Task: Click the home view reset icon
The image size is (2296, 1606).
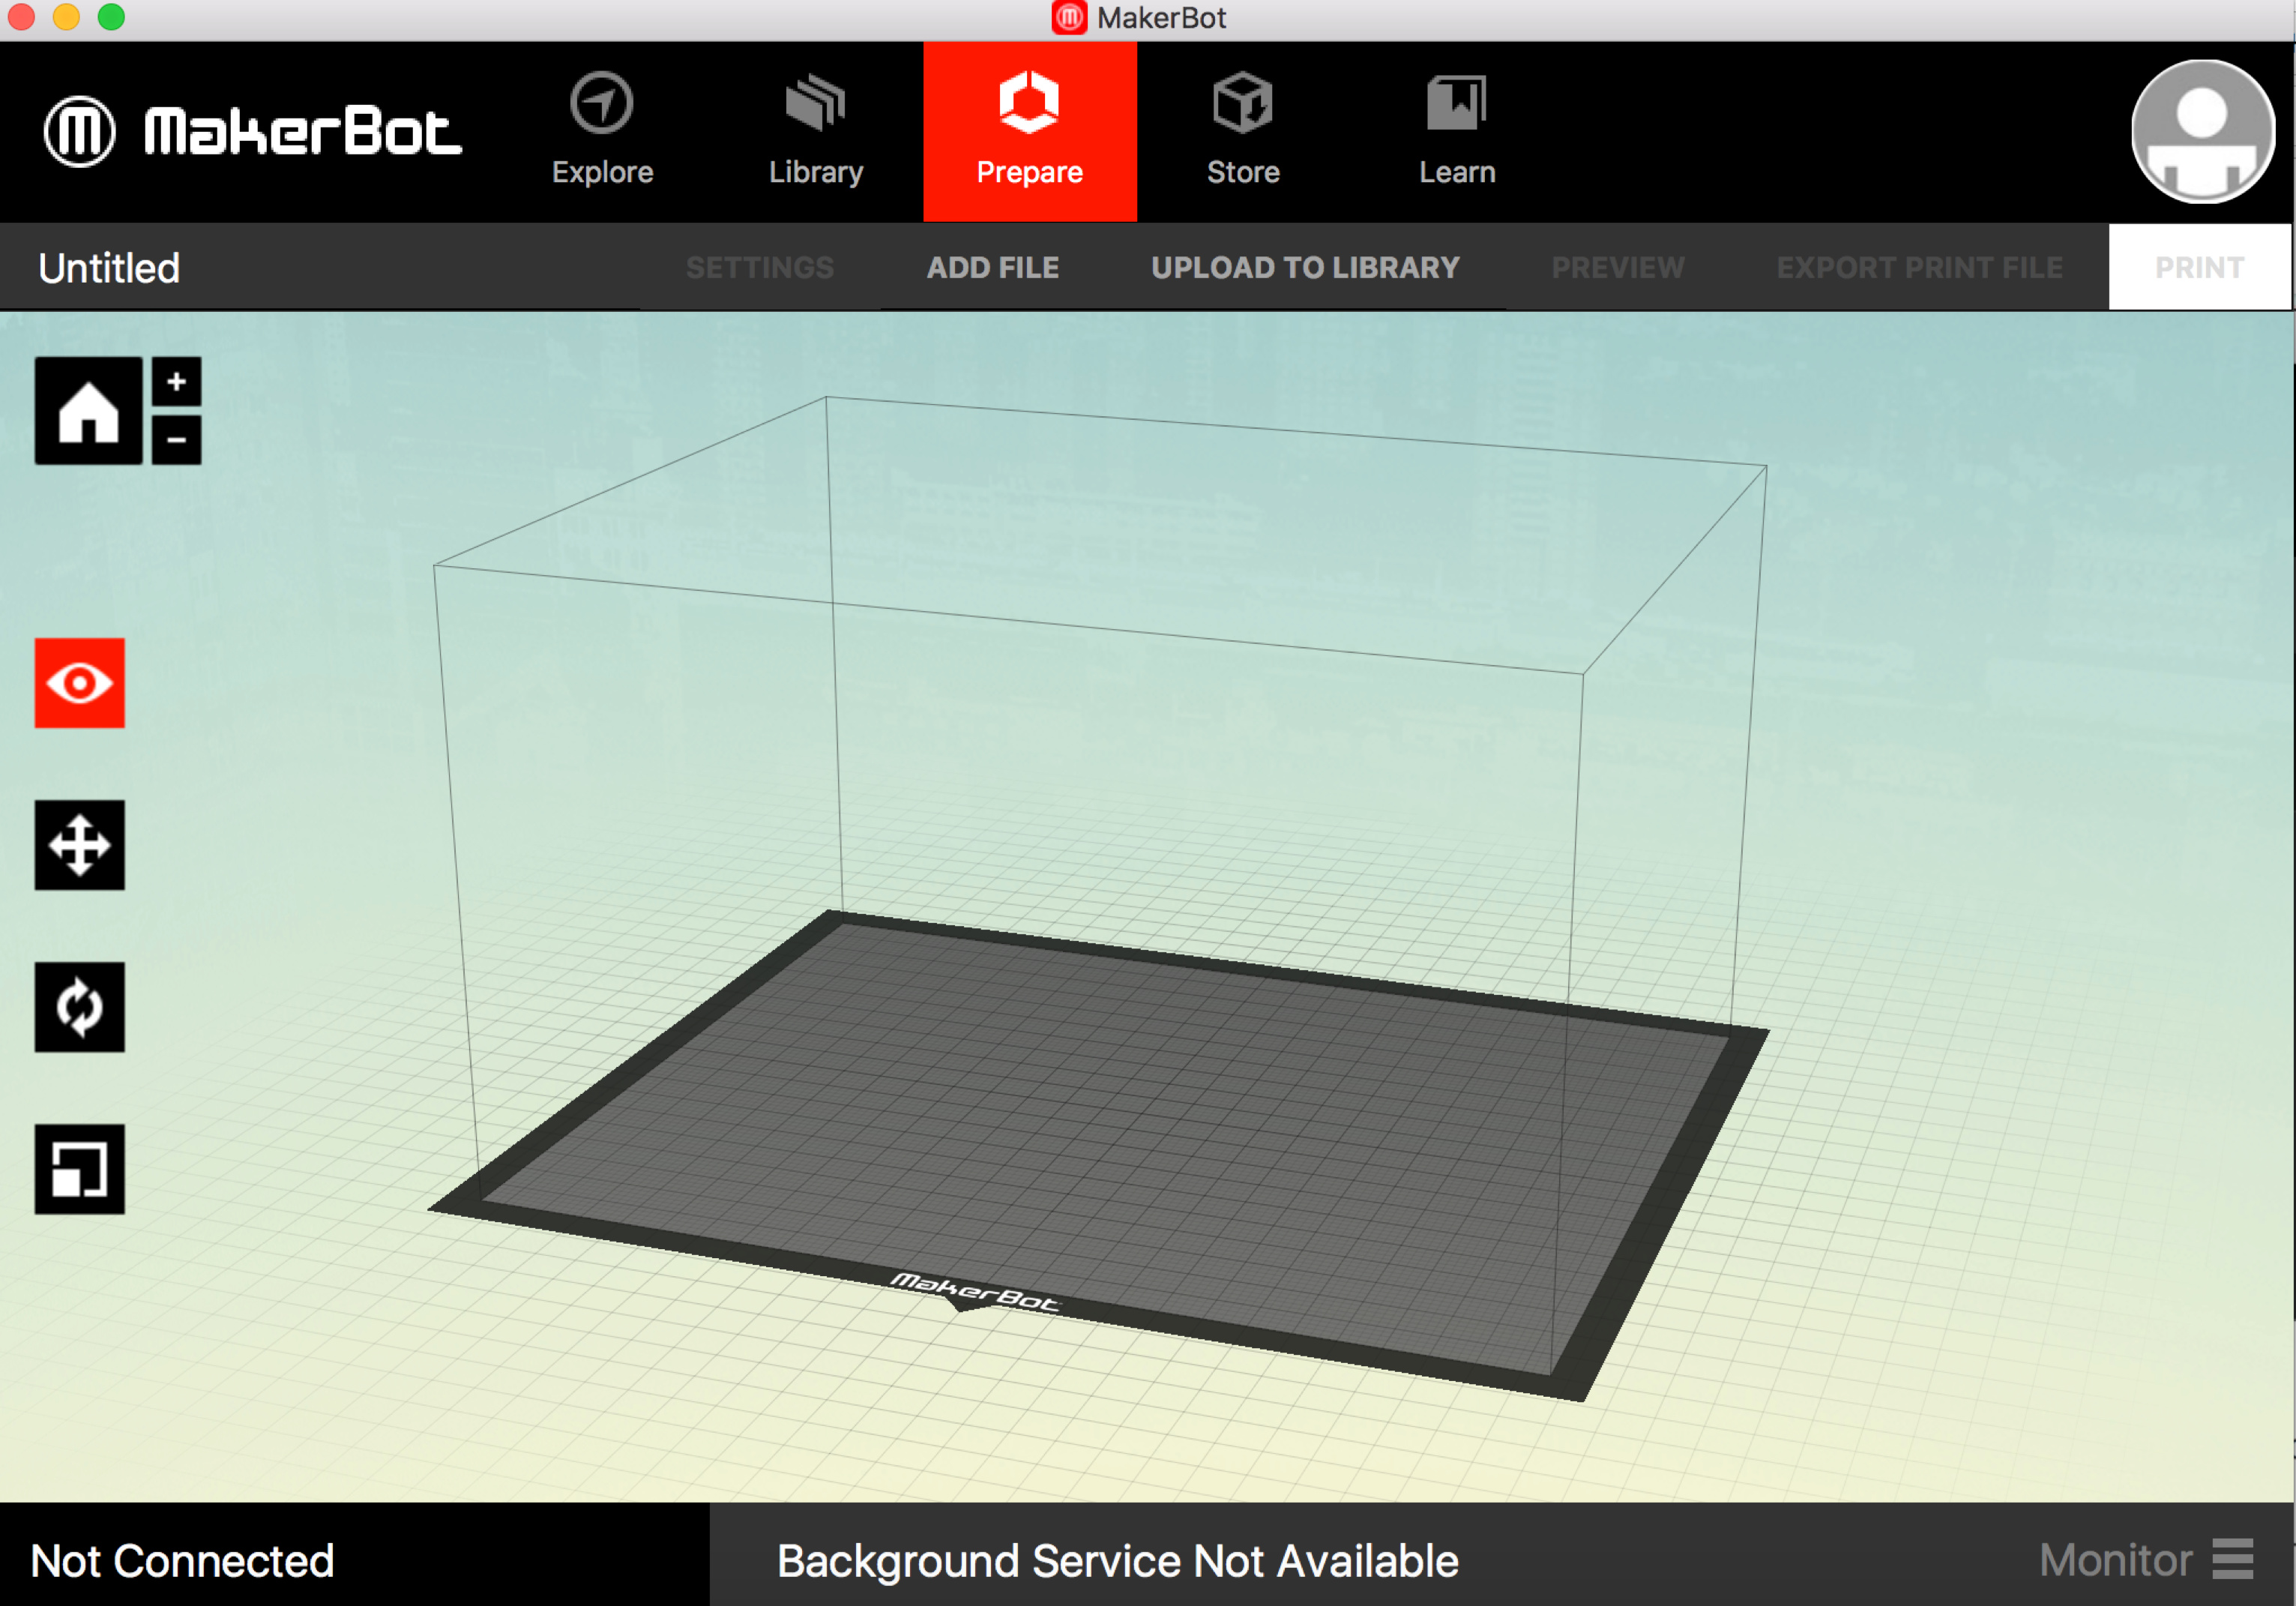Action: pos(88,410)
